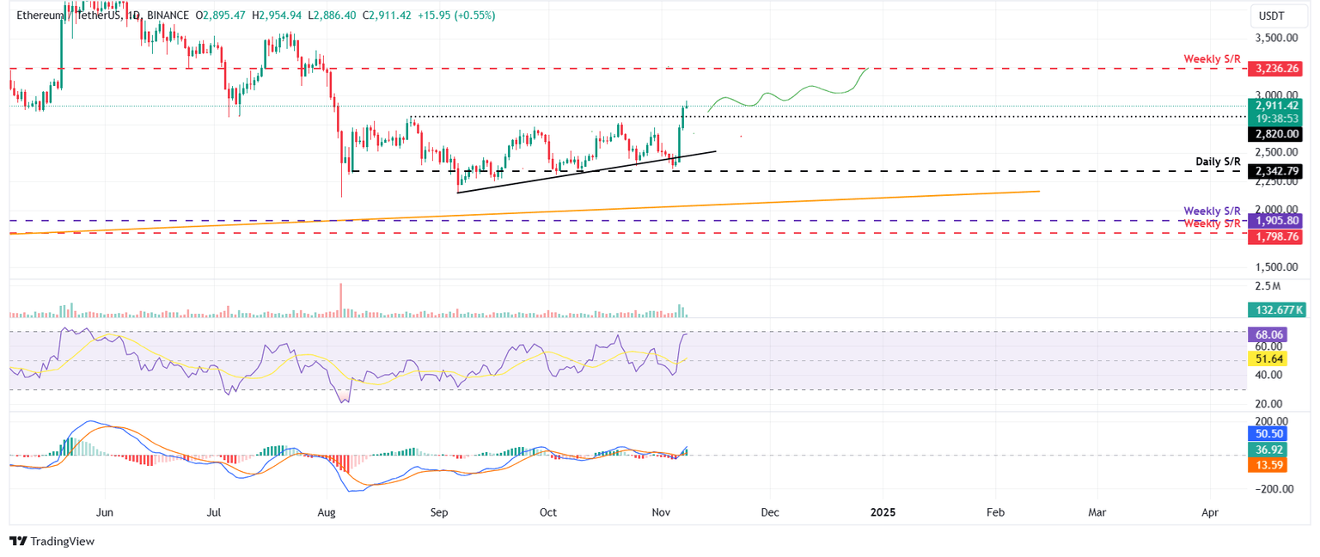Select the Weekly S/R level 3,236.26
This screenshot has width=1320, height=557.
(1274, 67)
